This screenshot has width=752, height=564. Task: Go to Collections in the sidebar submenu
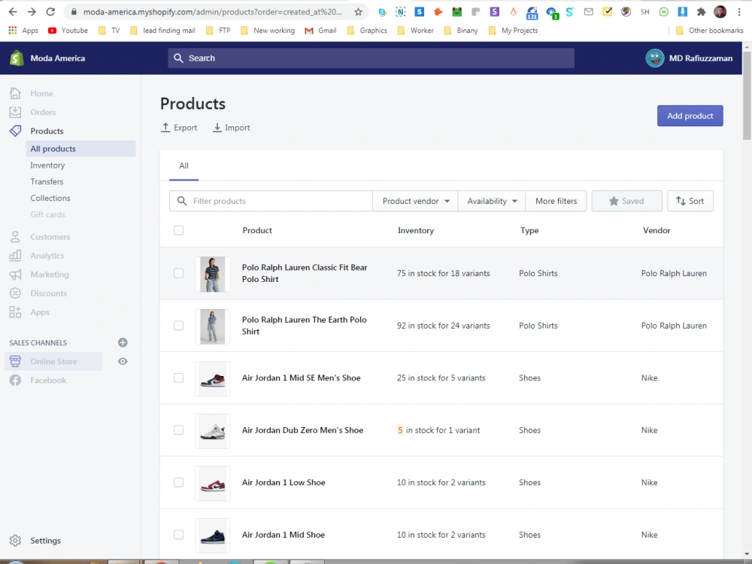[50, 198]
